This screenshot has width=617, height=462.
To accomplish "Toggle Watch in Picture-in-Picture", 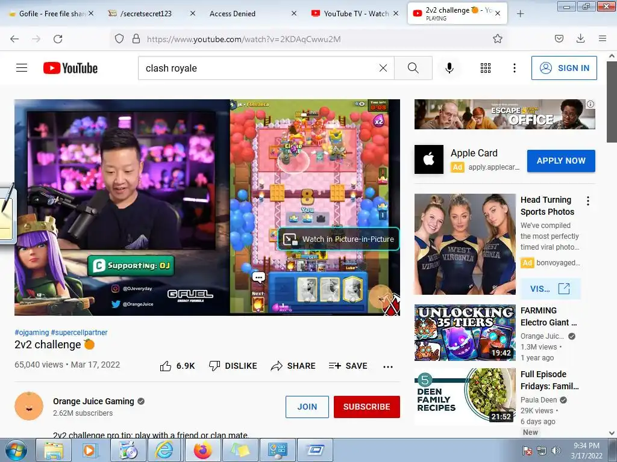I will click(339, 239).
